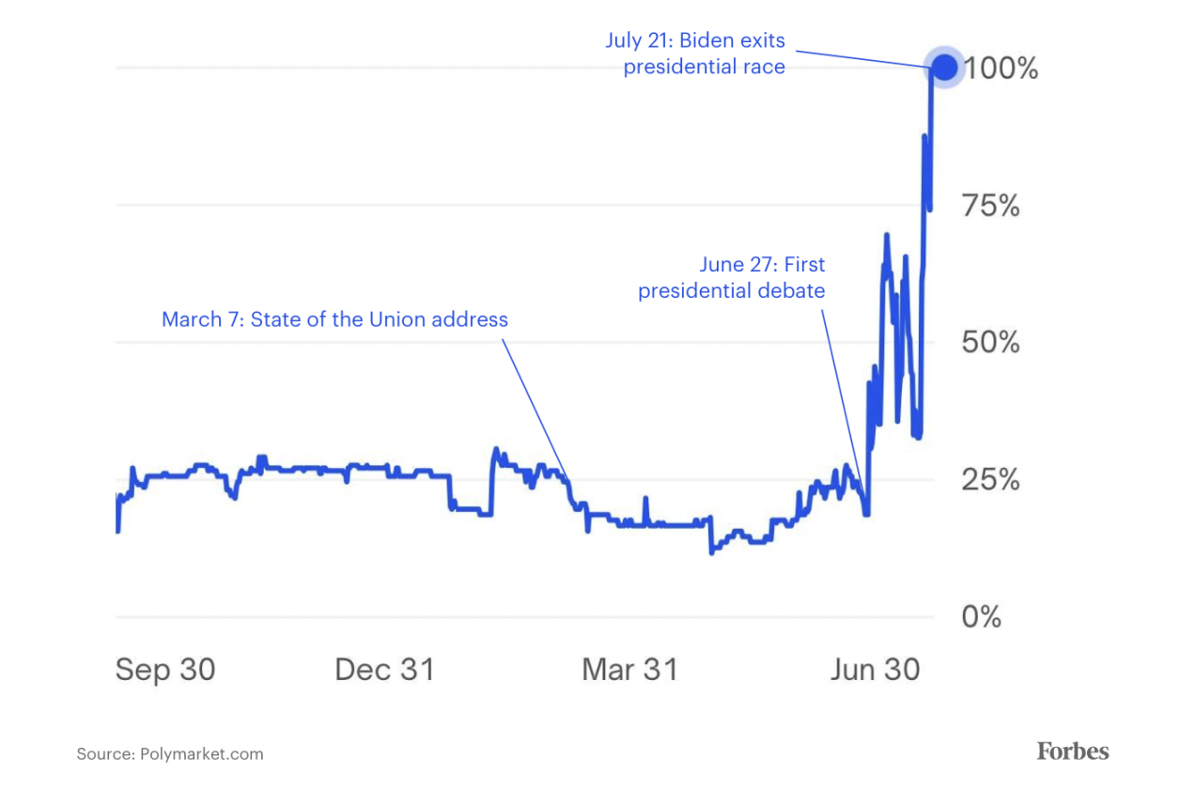Click the Sep 30 axis label
This screenshot has width=1180, height=790.
point(165,670)
